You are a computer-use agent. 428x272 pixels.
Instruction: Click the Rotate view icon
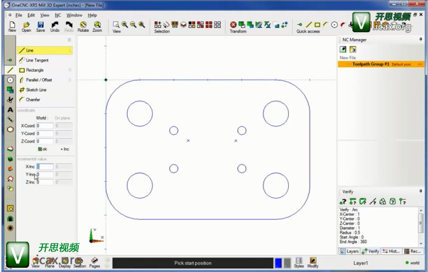(x=83, y=27)
